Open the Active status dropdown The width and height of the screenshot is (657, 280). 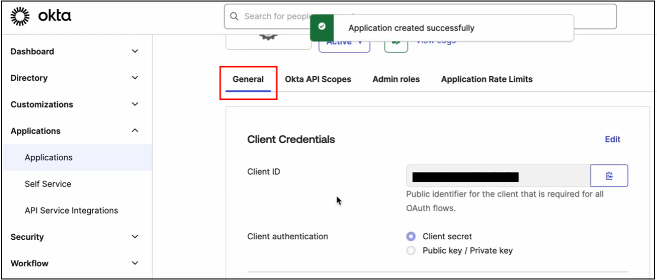click(x=344, y=44)
